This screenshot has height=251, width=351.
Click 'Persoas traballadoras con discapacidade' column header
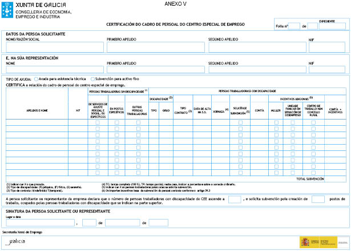click(x=247, y=91)
